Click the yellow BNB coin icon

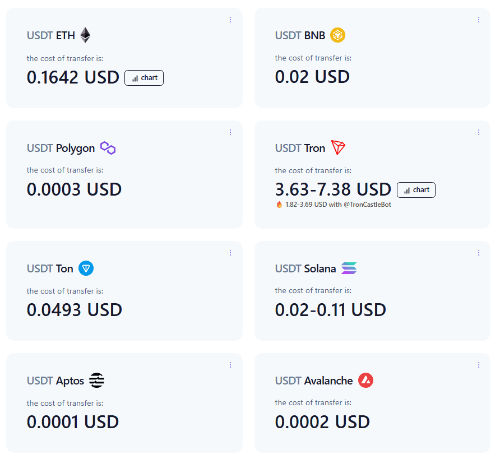point(337,35)
